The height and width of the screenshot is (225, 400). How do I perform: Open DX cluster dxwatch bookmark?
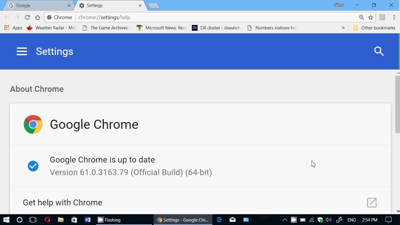coord(217,28)
